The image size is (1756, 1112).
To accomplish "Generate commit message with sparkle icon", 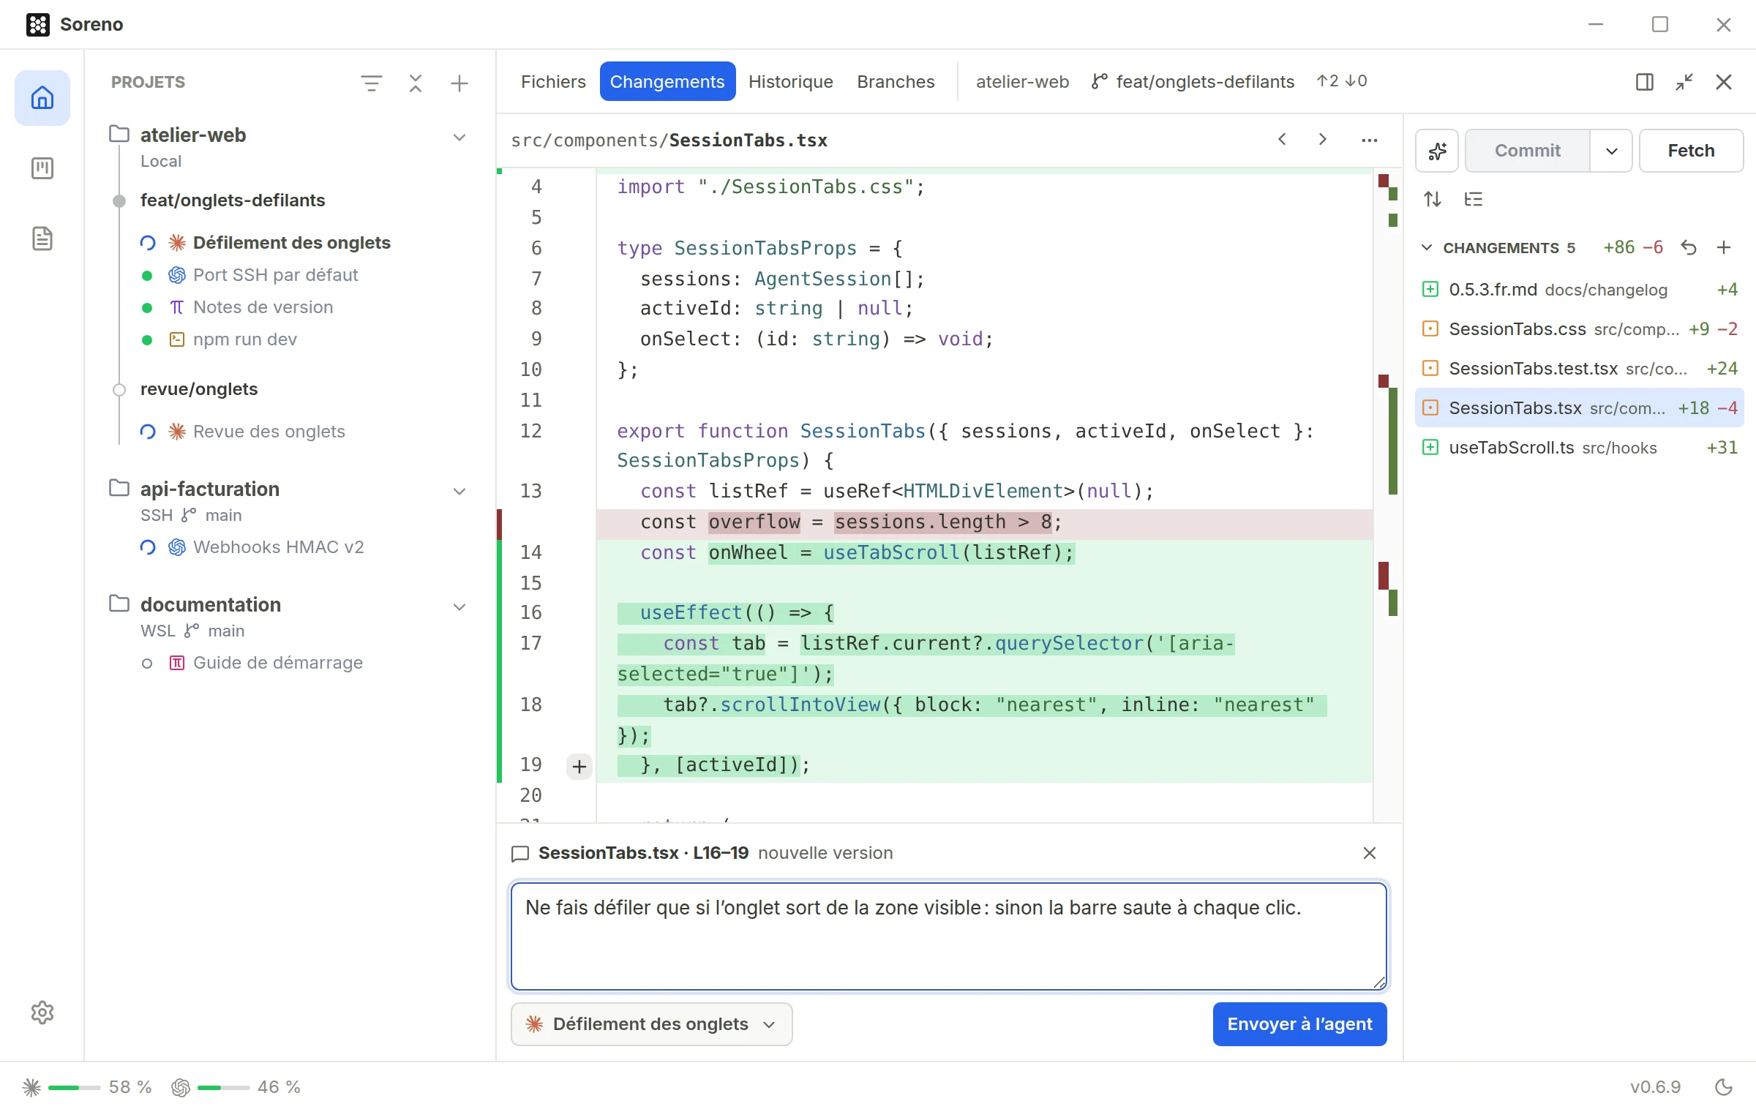I will click(1437, 151).
